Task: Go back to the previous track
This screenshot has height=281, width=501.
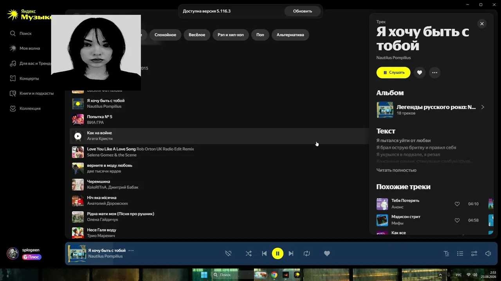Action: tap(264, 253)
